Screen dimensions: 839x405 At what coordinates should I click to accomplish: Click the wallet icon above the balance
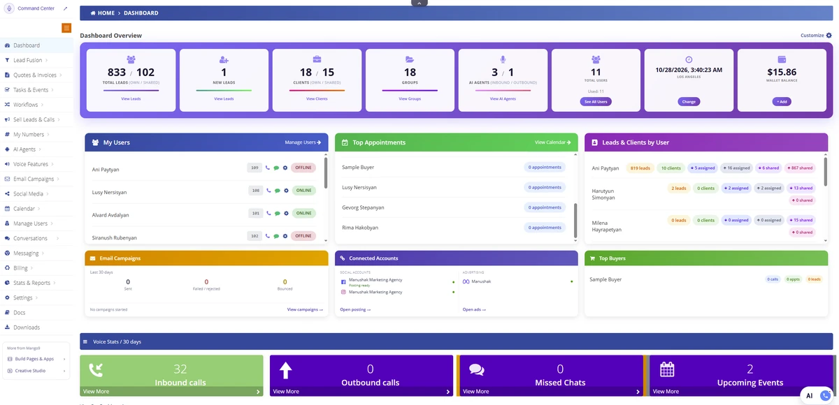pyautogui.click(x=782, y=60)
